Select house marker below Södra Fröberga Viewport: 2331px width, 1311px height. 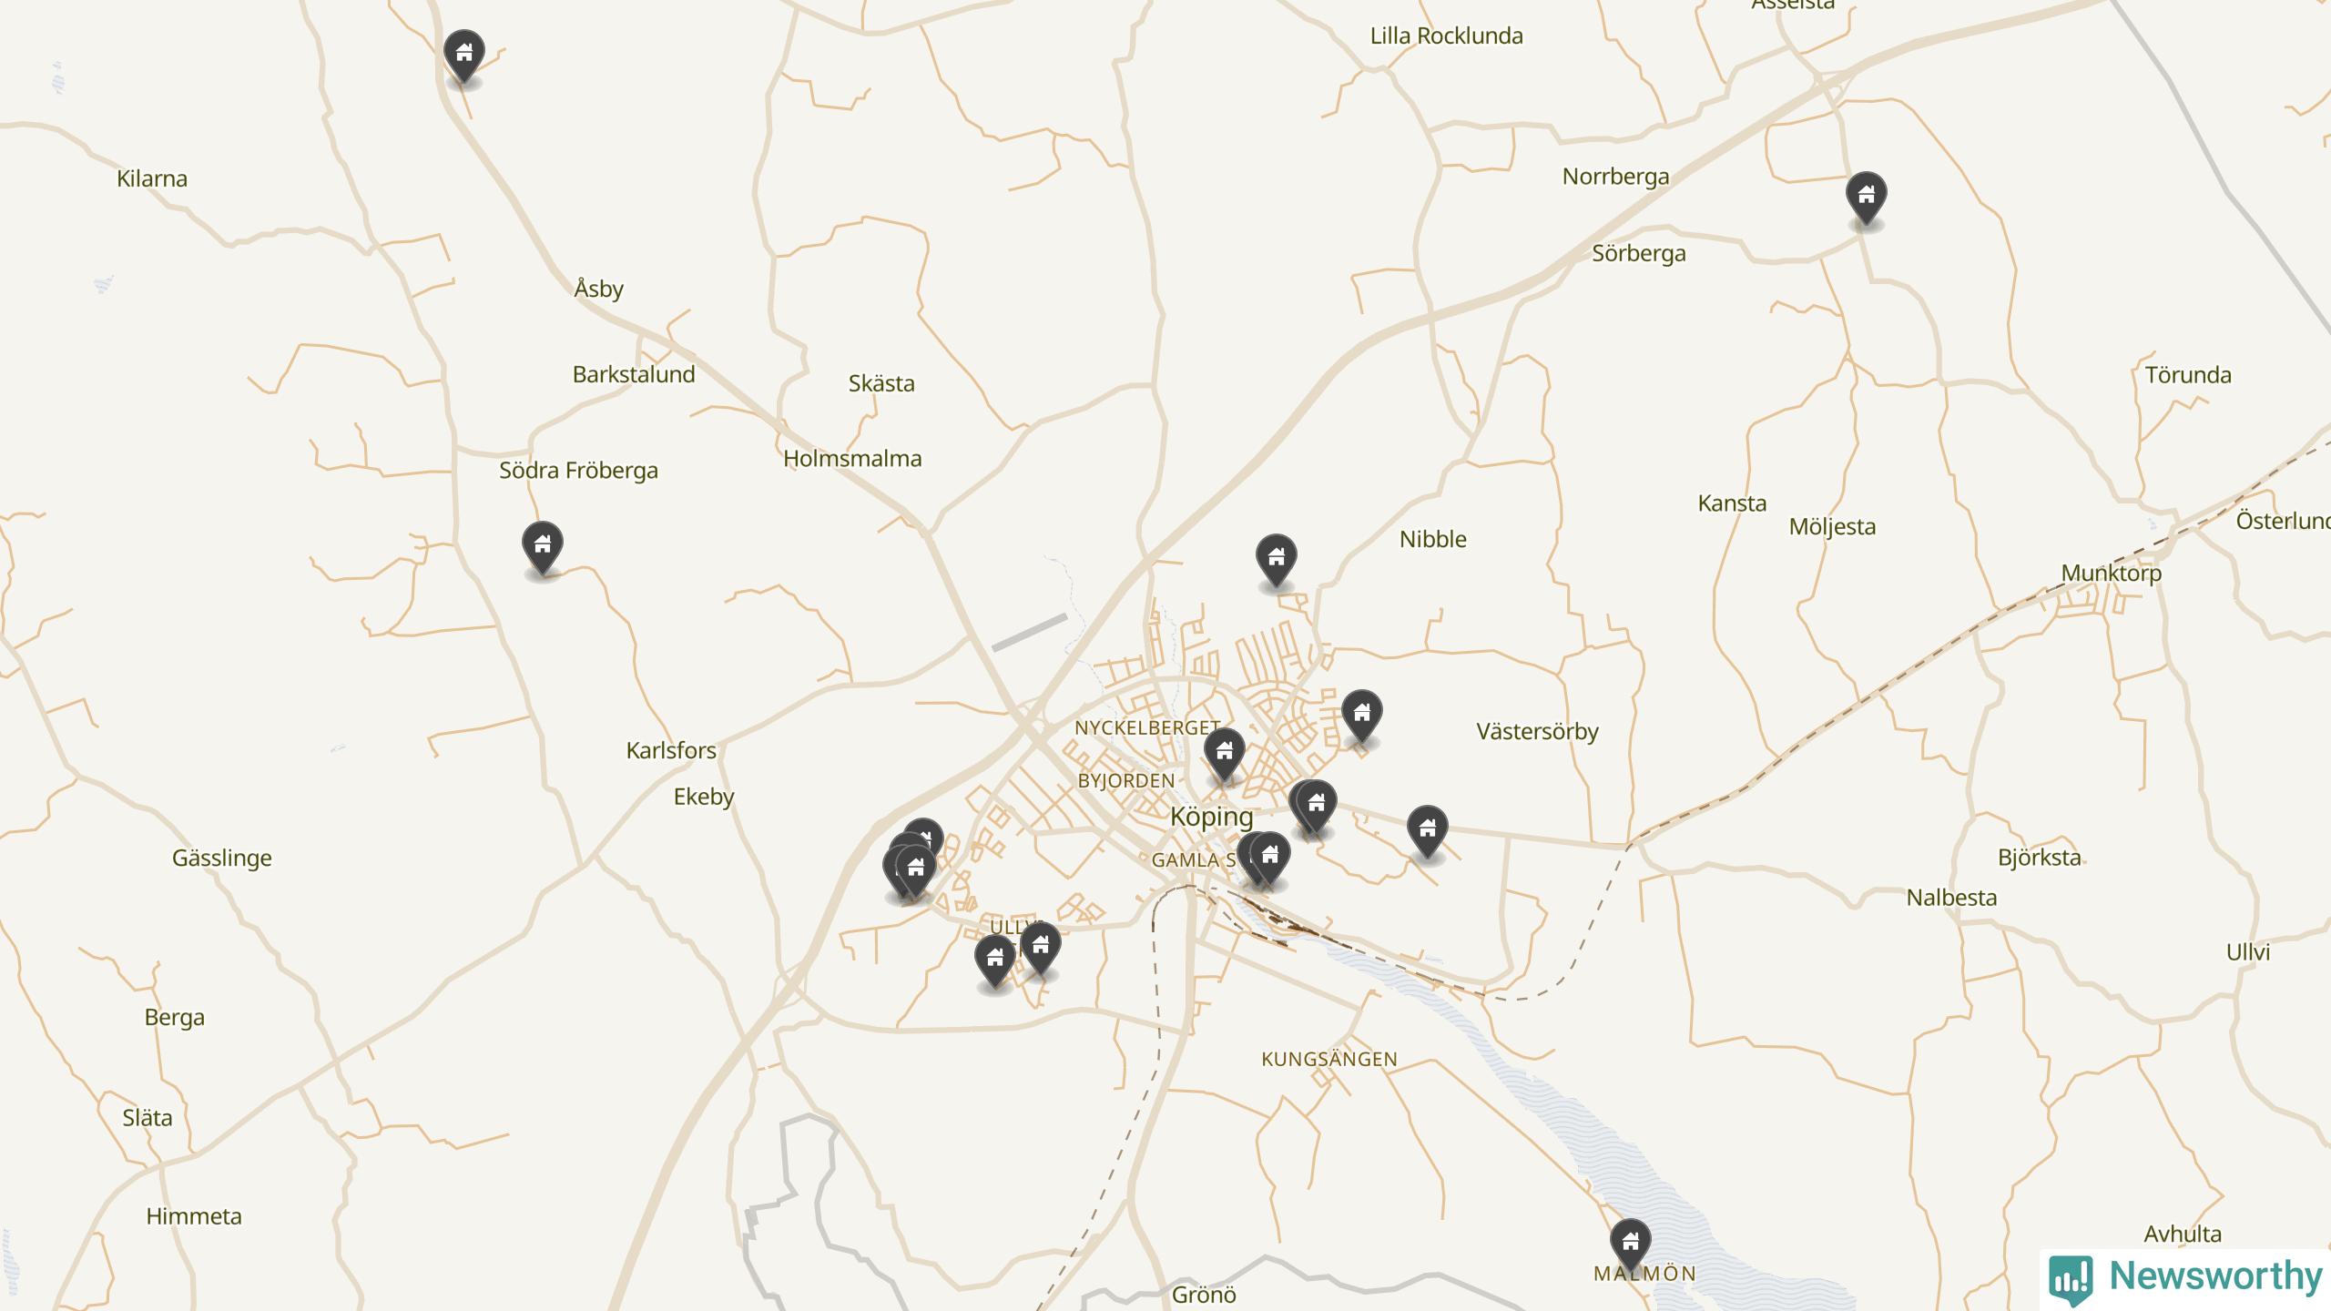543,547
